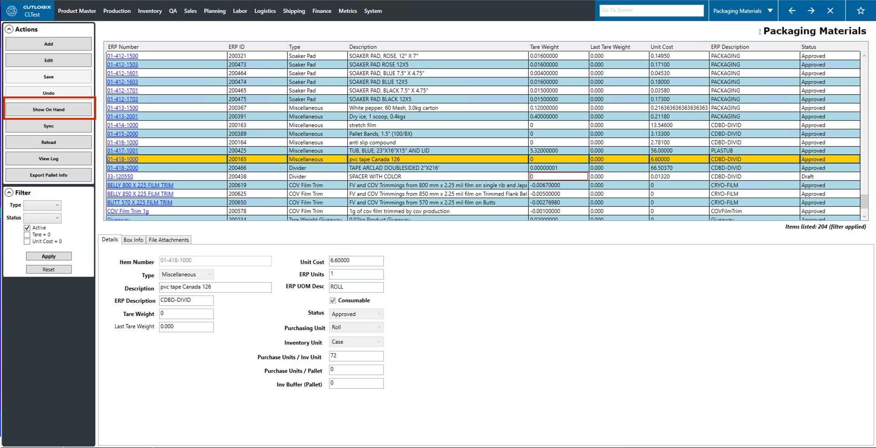The height and width of the screenshot is (448, 876).
Task: Open the Inventory menu
Action: pos(149,11)
